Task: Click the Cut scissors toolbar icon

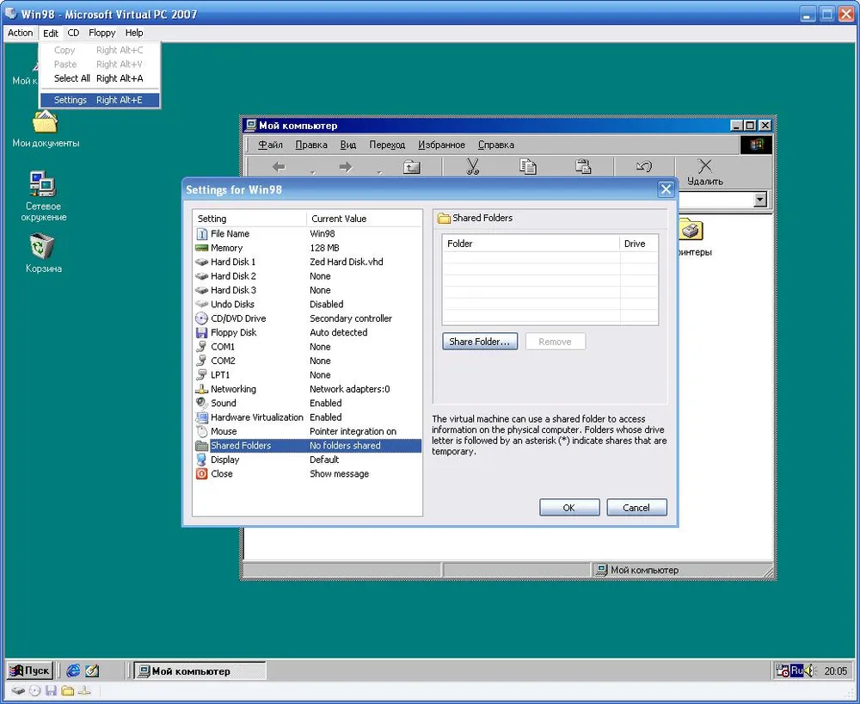Action: (472, 167)
